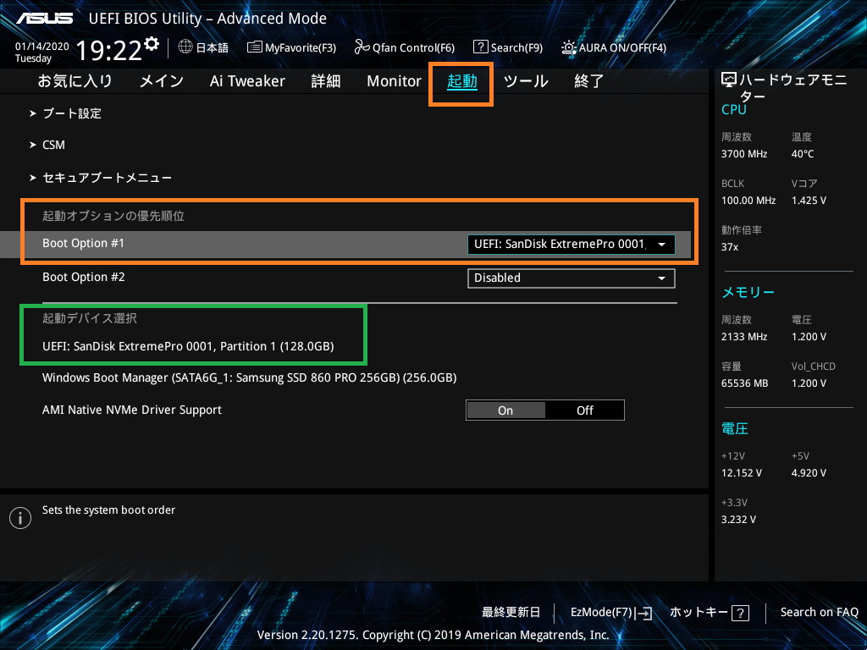This screenshot has height=650, width=867.
Task: Click the Search on FAQ link
Action: (x=819, y=612)
